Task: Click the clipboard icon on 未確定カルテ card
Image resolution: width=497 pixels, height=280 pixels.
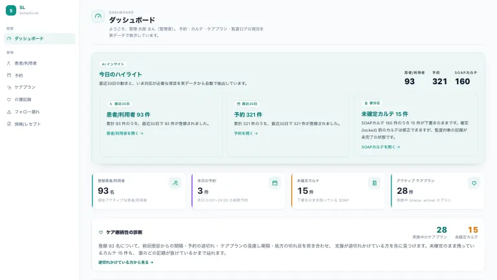Action: tap(374, 183)
